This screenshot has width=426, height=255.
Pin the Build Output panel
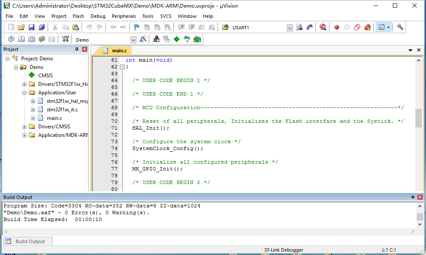click(x=412, y=197)
